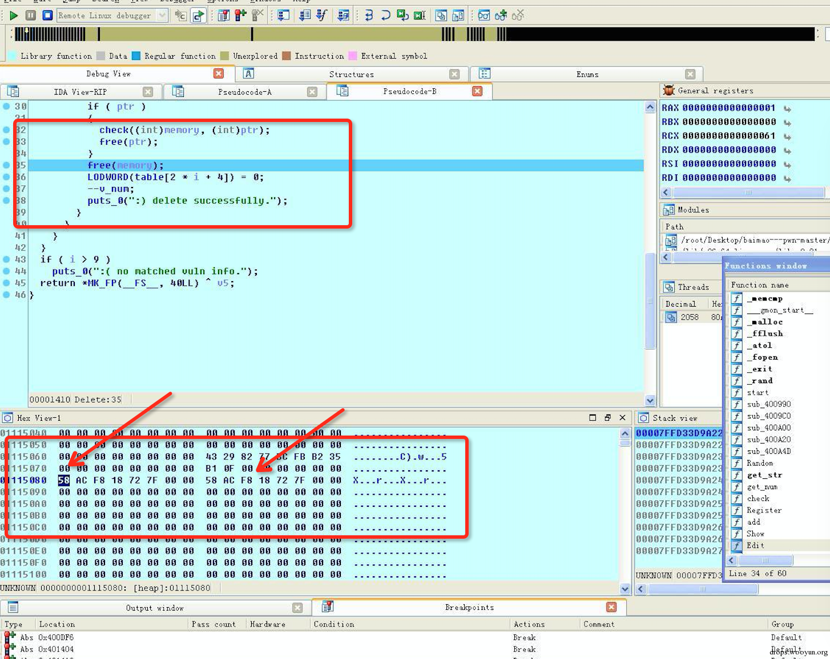
Task: Click the Regular function legend color swatch
Action: coord(136,56)
